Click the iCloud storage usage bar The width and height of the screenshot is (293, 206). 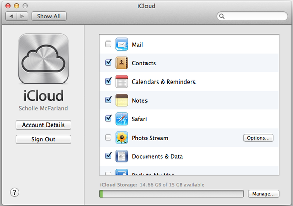coord(171,194)
